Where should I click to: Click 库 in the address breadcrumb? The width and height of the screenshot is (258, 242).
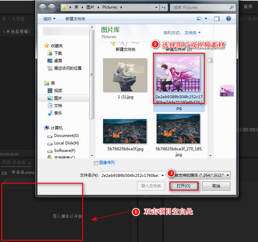coord(76,7)
